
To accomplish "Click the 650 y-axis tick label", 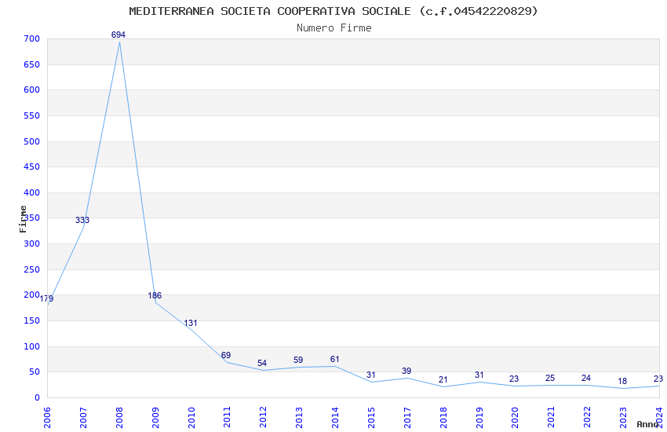I will point(32,64).
